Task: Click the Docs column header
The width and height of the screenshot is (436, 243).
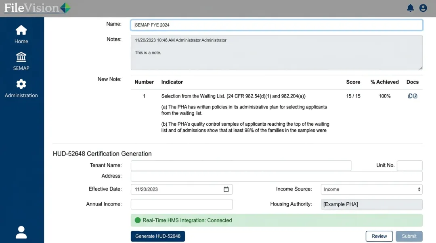Action: 412,82
